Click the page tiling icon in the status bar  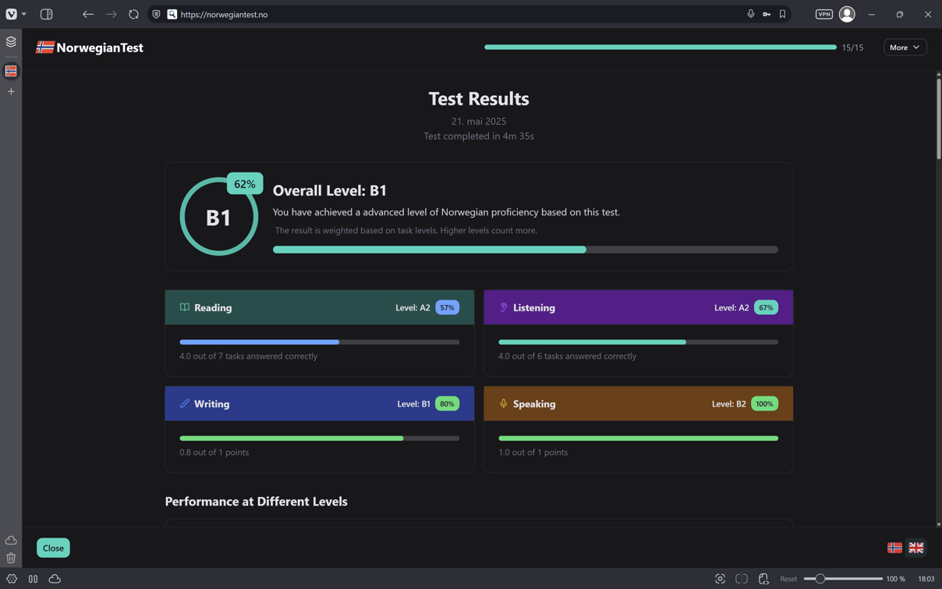pyautogui.click(x=742, y=579)
